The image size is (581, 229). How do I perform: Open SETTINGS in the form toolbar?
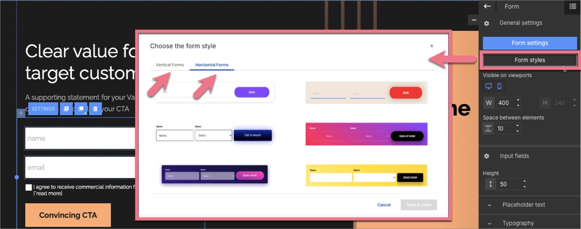(x=43, y=109)
